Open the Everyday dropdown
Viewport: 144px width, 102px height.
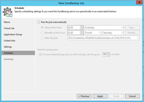click(x=104, y=28)
